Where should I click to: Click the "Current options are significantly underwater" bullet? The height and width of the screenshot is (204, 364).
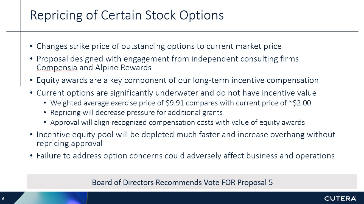[176, 93]
